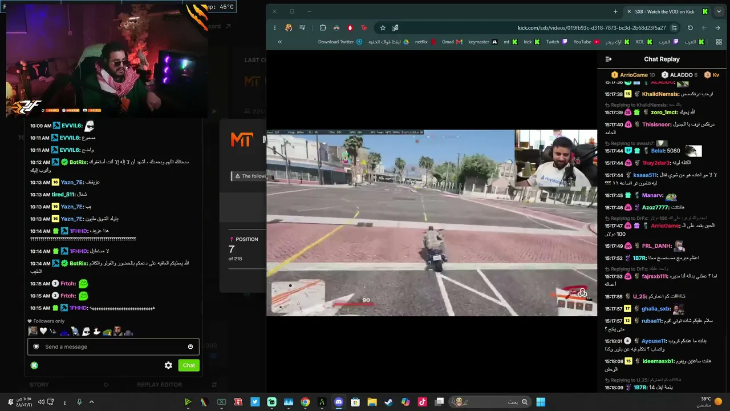Toggle system volume speaker icon

click(41, 402)
